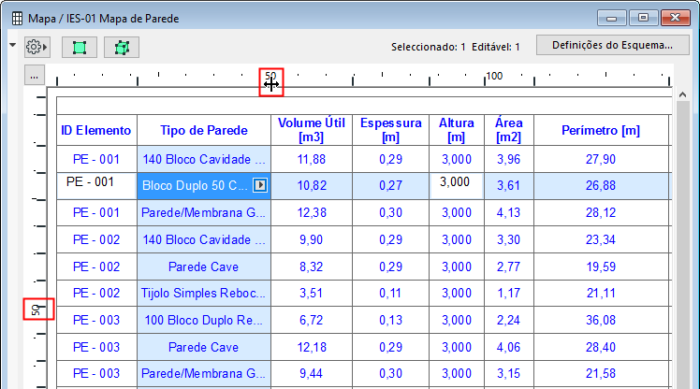The width and height of the screenshot is (700, 389).
Task: Click the area value 2,77
Action: (x=509, y=267)
